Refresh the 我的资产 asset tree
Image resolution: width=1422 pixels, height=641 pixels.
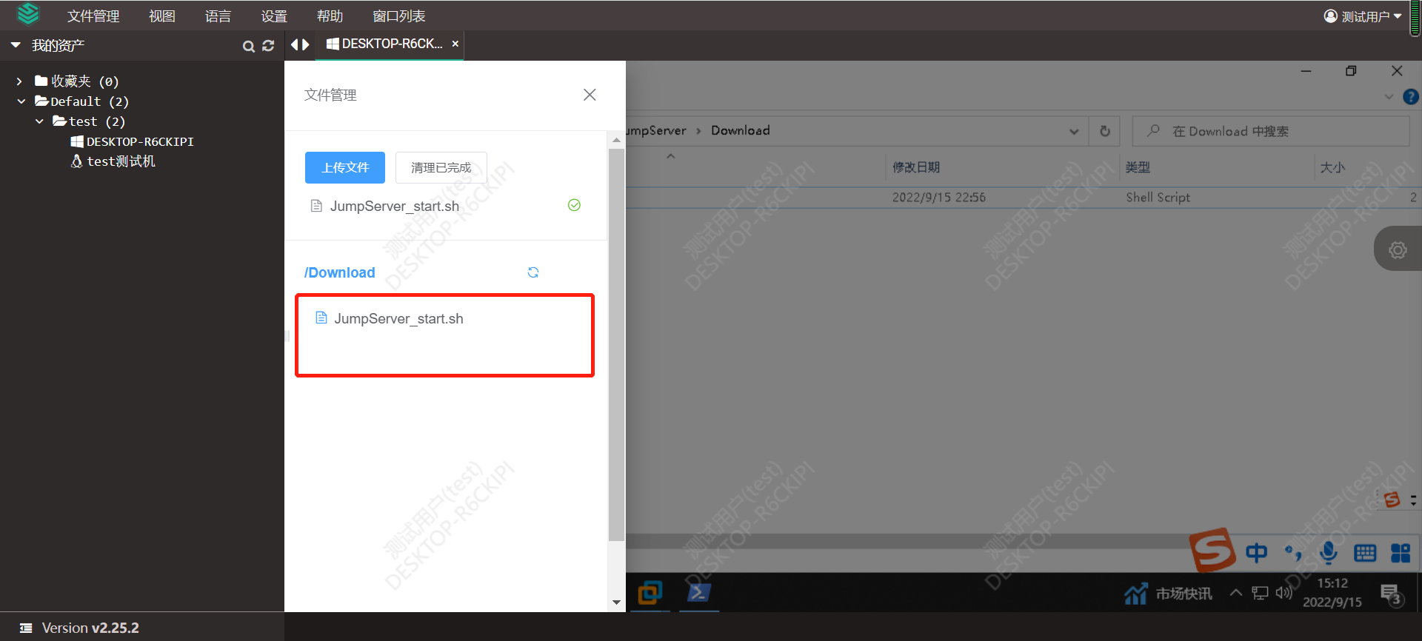[x=268, y=46]
